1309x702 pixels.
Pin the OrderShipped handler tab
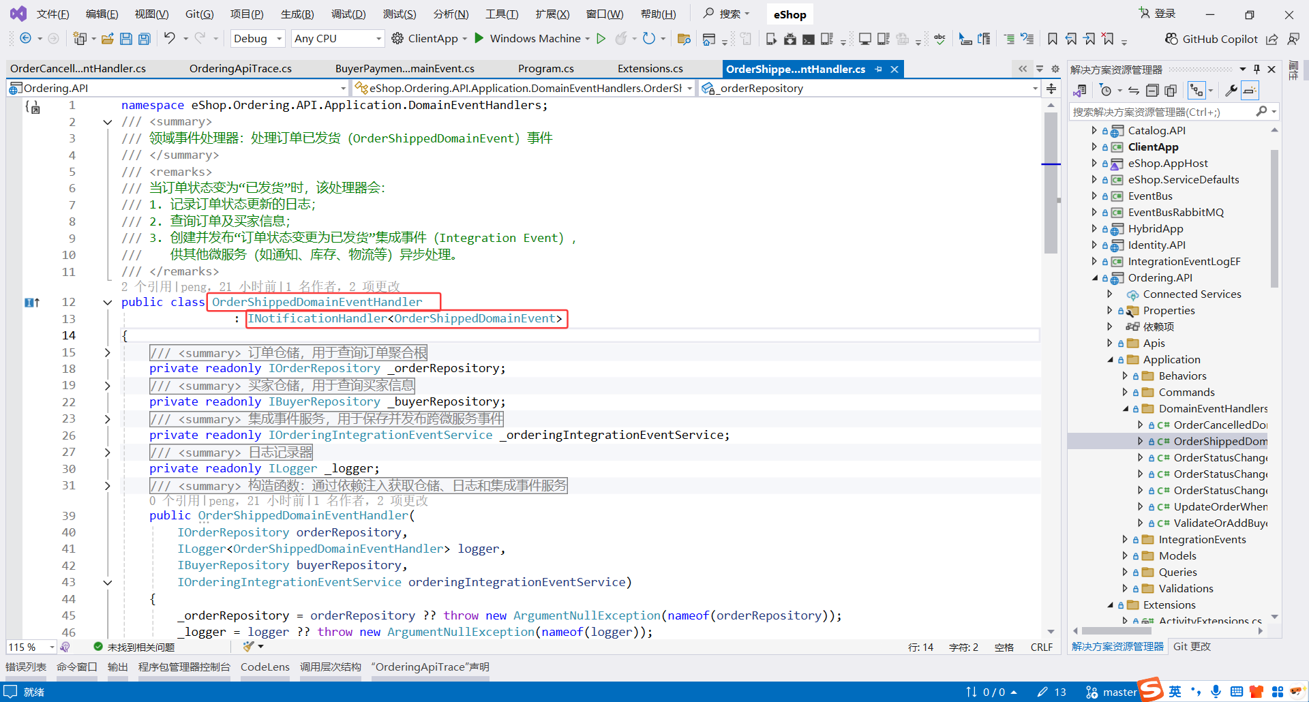click(878, 69)
